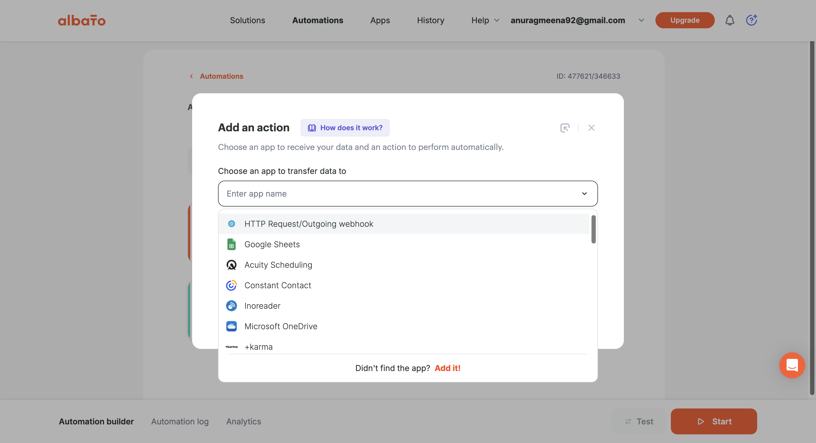Switch to Automation log tab
Viewport: 816px width, 443px height.
pos(180,421)
